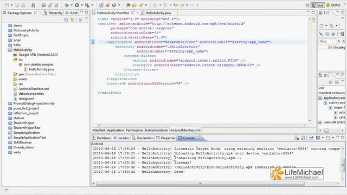Open the Problems view tab

click(101, 138)
